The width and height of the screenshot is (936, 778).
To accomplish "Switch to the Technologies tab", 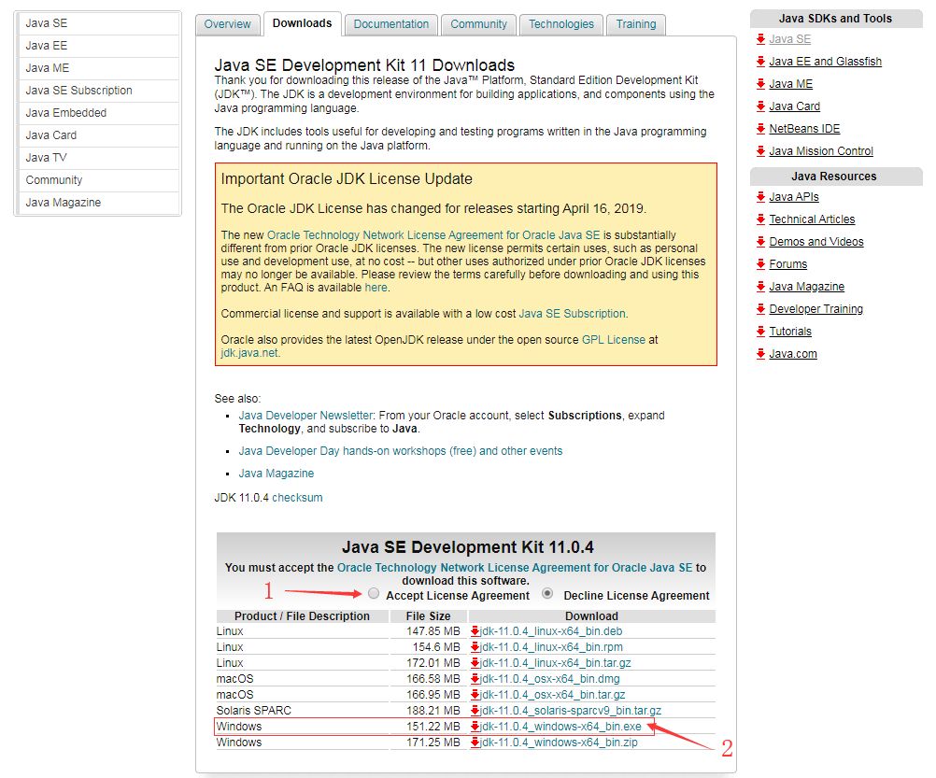I will (x=561, y=24).
